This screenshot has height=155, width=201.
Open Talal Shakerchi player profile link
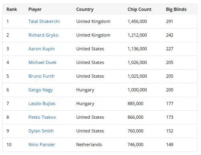point(44,21)
